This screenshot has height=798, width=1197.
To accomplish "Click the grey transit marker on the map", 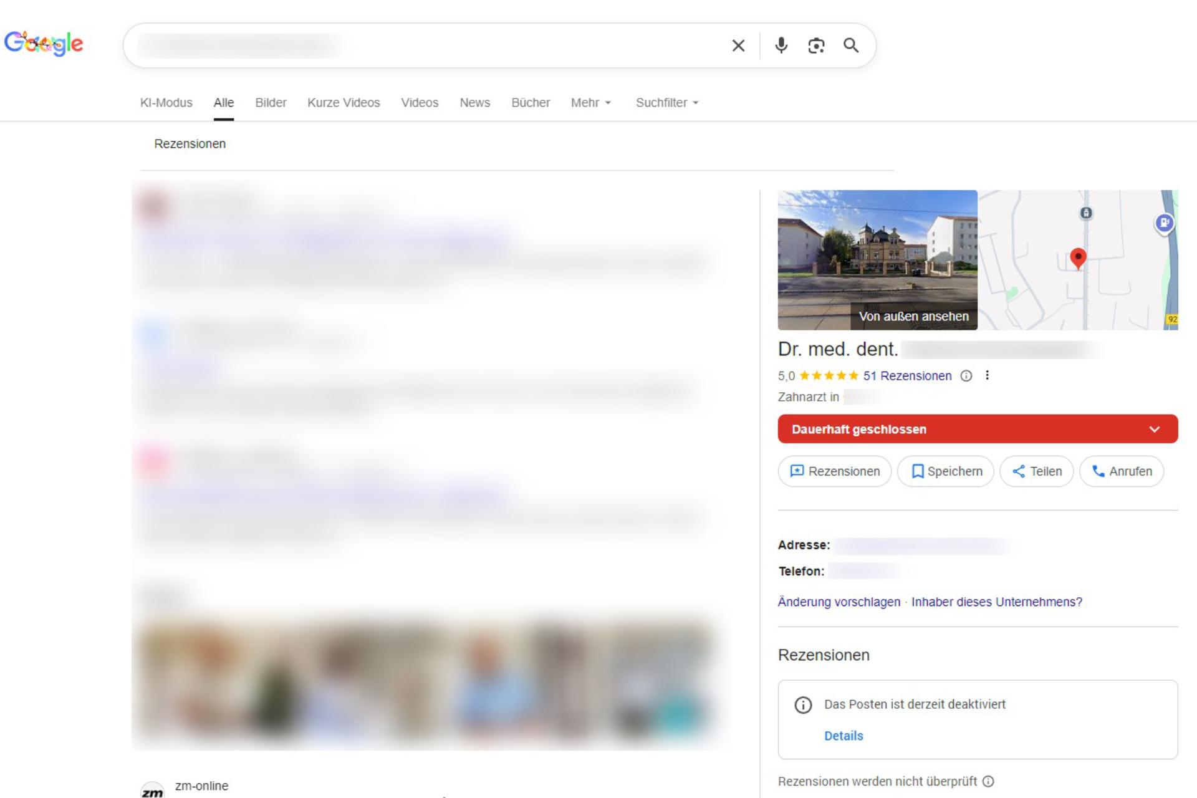I will coord(1086,213).
